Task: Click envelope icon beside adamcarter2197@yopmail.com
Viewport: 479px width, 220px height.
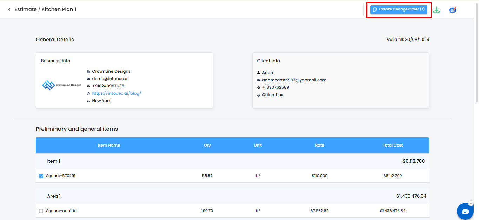Action: click(x=259, y=80)
